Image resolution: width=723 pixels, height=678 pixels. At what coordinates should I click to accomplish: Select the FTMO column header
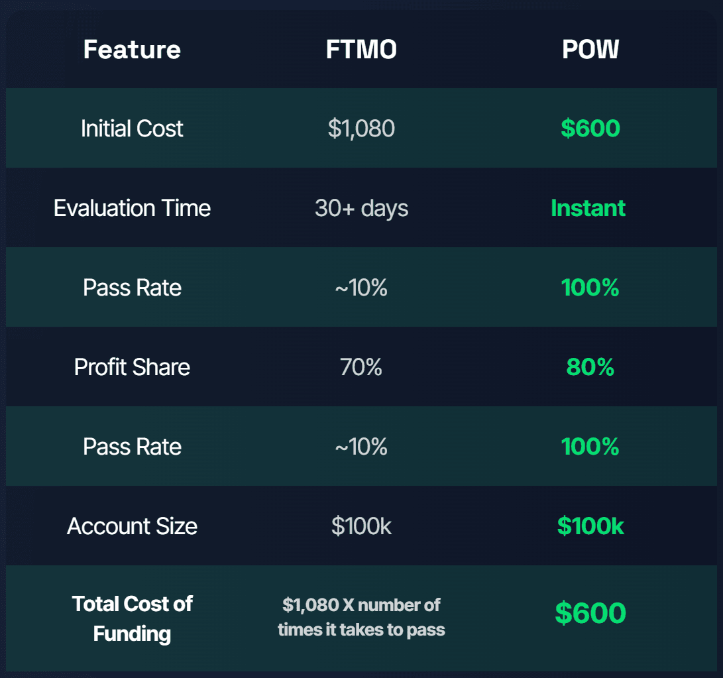pos(361,50)
